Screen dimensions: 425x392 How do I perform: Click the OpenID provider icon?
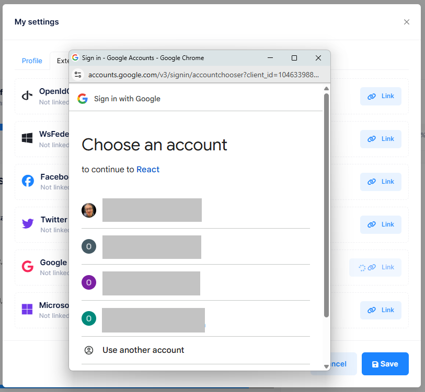point(27,96)
